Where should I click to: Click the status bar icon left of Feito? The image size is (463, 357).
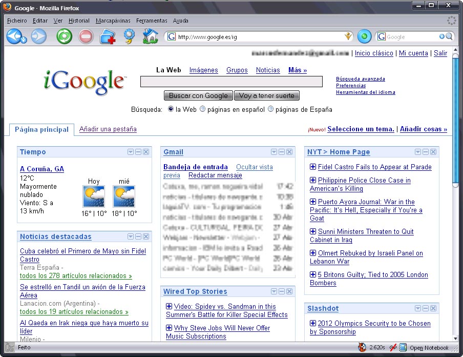[10, 347]
